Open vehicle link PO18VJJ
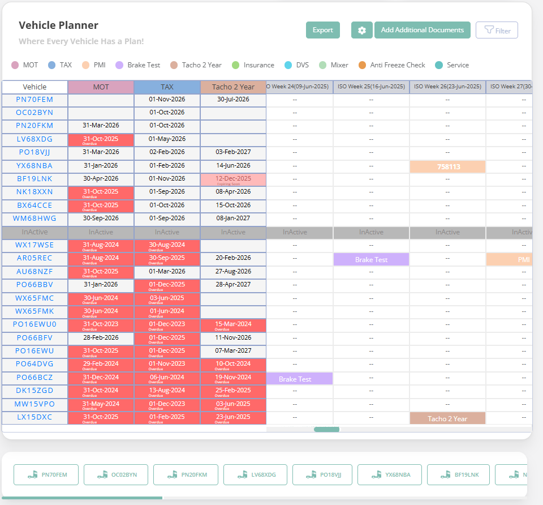Screen dimensions: 543x505 [x=35, y=152]
